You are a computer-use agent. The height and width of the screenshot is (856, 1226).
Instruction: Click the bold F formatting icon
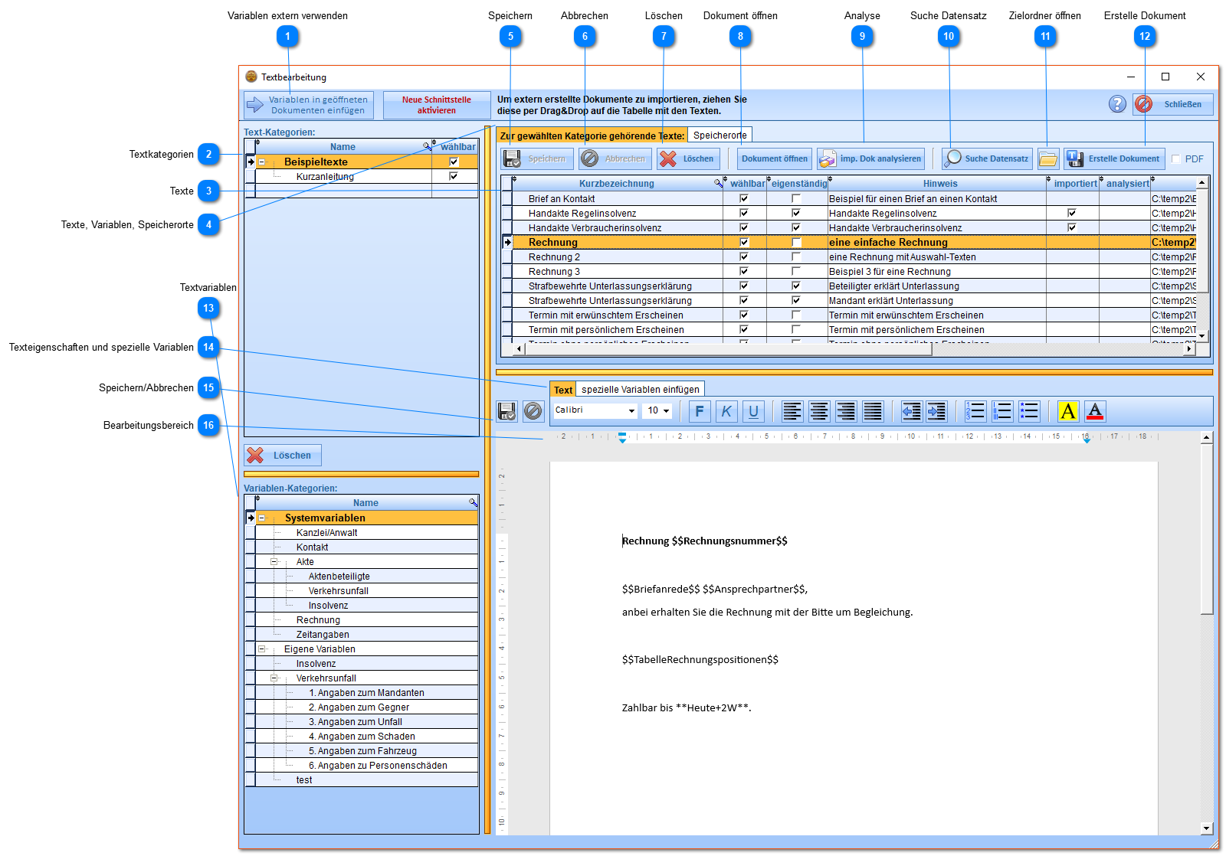(699, 412)
